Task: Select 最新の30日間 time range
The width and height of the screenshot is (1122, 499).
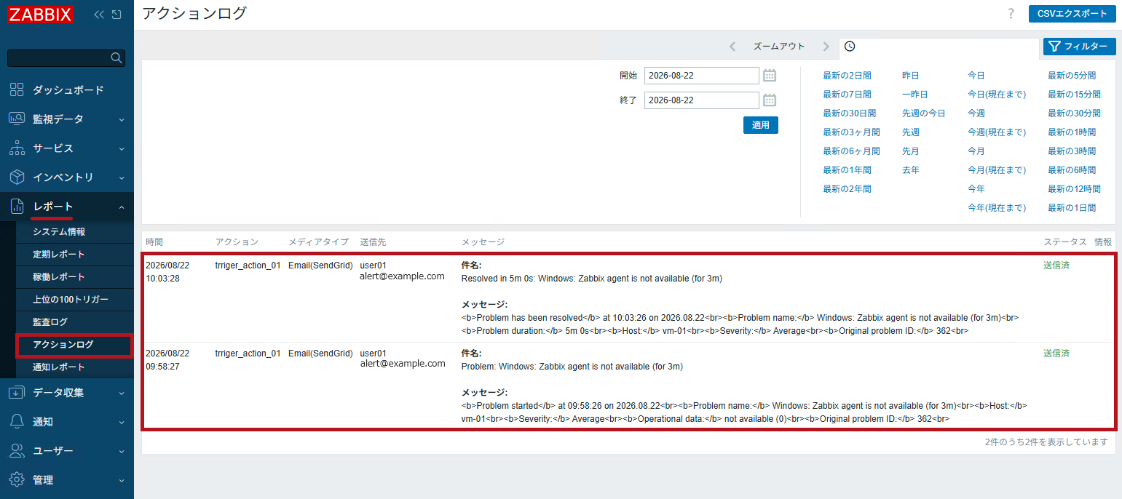Action: pos(850,113)
